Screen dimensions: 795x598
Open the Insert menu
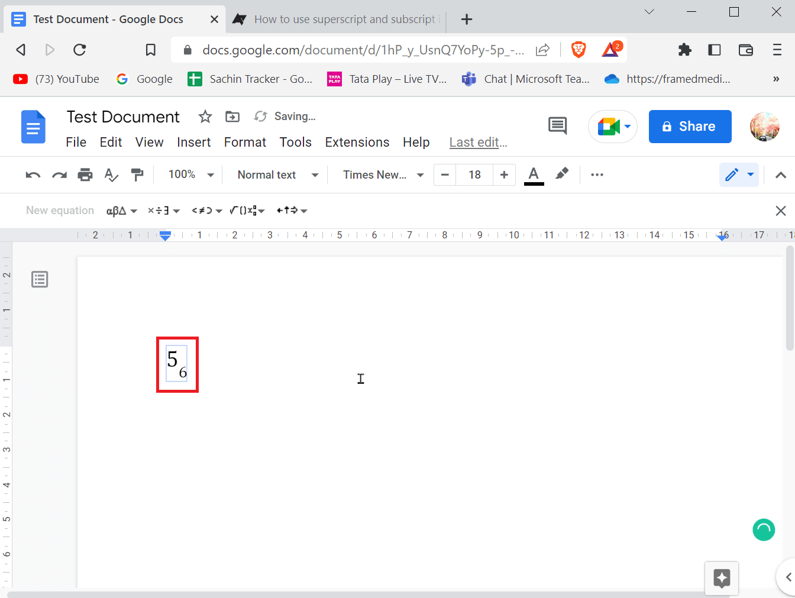point(194,142)
